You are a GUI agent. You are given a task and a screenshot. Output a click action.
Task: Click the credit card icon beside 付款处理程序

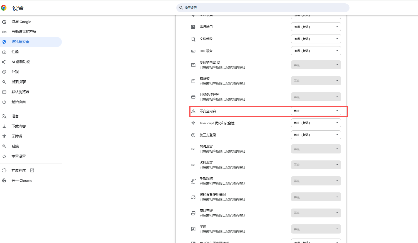click(x=193, y=97)
